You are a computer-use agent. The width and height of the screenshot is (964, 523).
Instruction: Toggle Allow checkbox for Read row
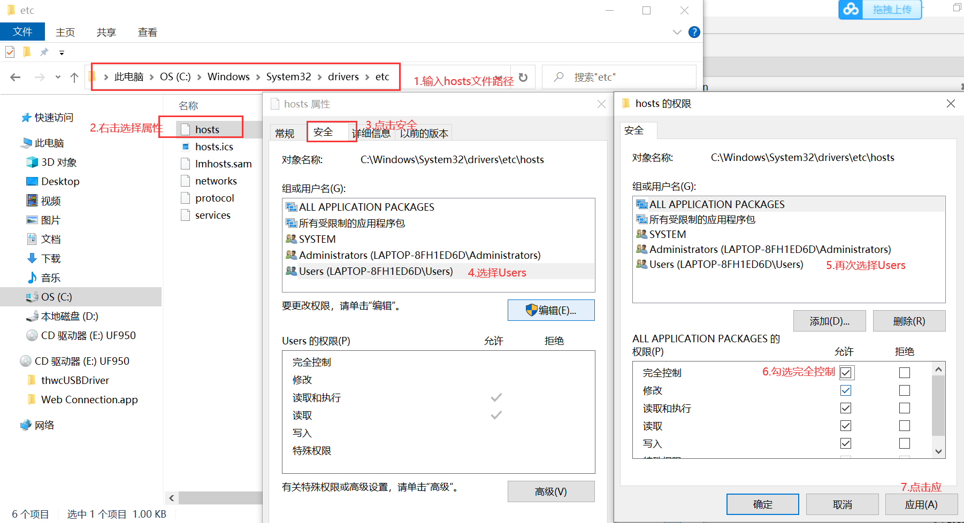(846, 425)
